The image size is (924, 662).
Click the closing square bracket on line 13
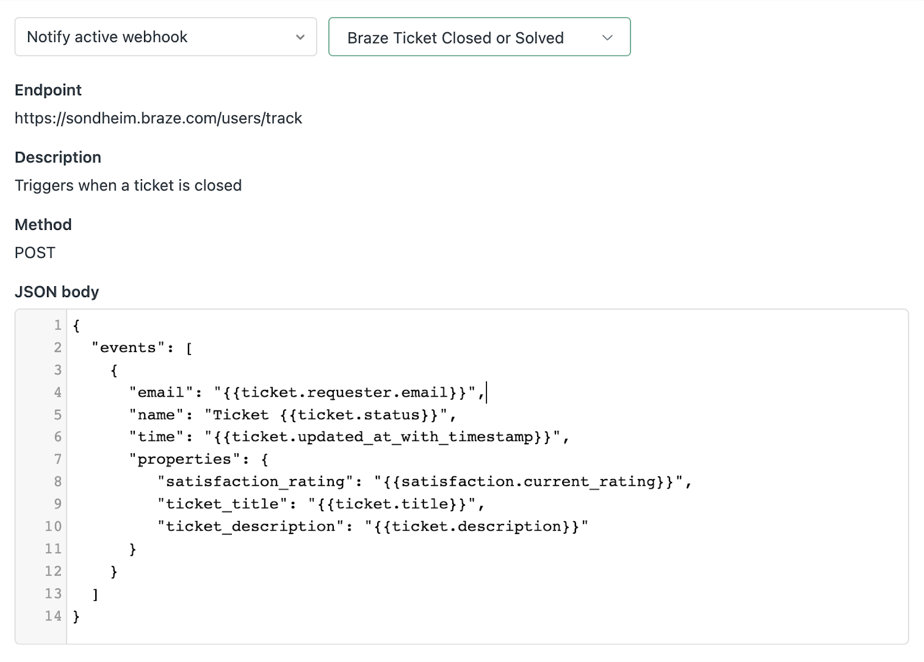tap(95, 594)
